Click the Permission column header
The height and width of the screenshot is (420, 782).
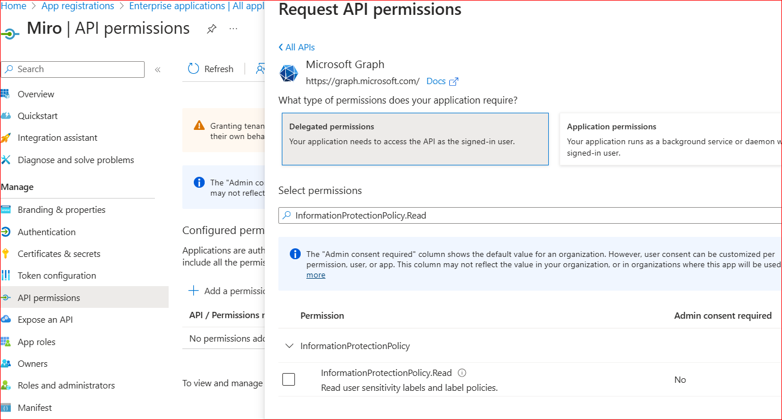click(x=322, y=315)
